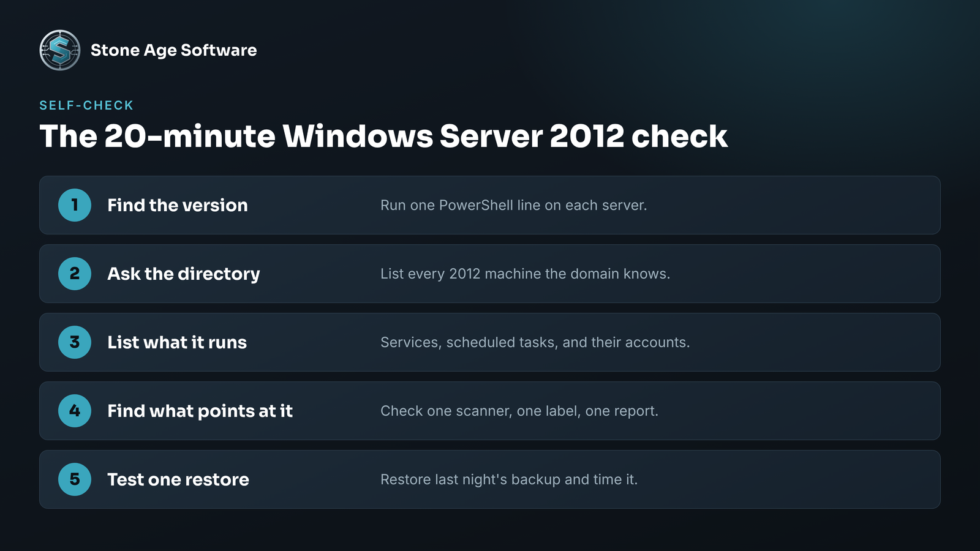This screenshot has height=551, width=980.
Task: Click the number 4 step badge
Action: point(75,411)
